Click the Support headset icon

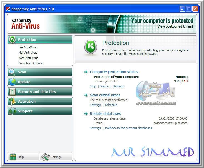(x=12, y=111)
